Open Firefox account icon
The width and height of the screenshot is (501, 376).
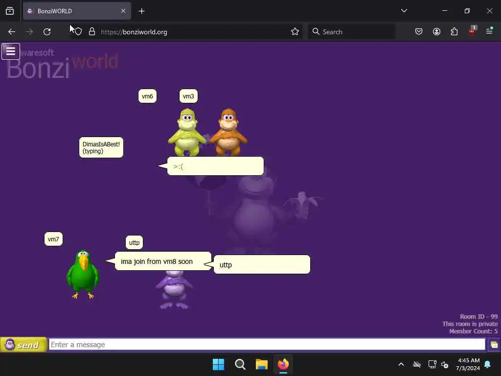pyautogui.click(x=436, y=32)
